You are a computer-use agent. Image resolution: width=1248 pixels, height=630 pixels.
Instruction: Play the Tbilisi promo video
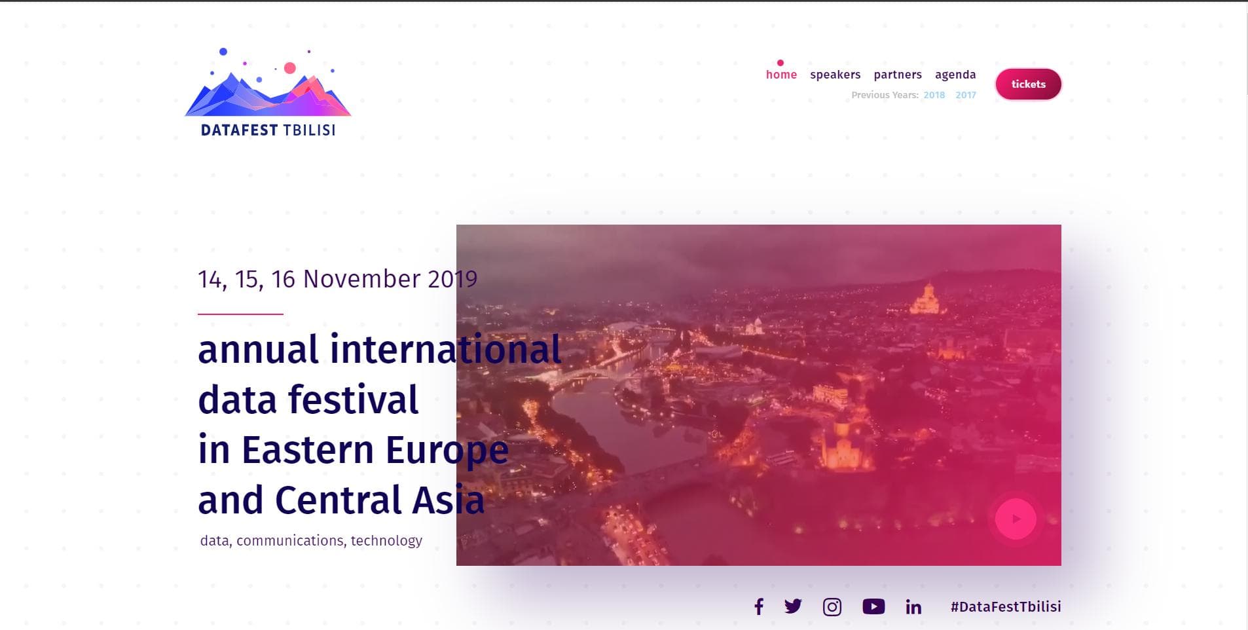(1016, 519)
